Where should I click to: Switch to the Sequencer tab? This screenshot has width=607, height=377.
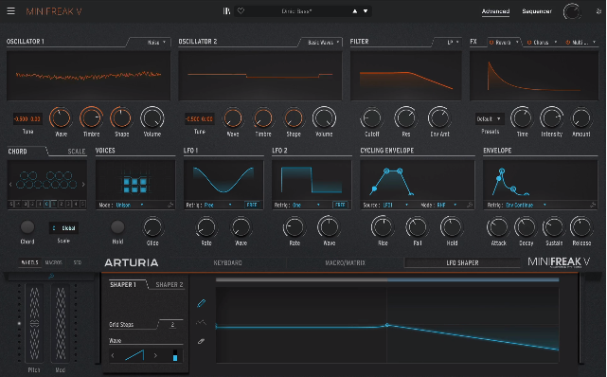click(537, 11)
